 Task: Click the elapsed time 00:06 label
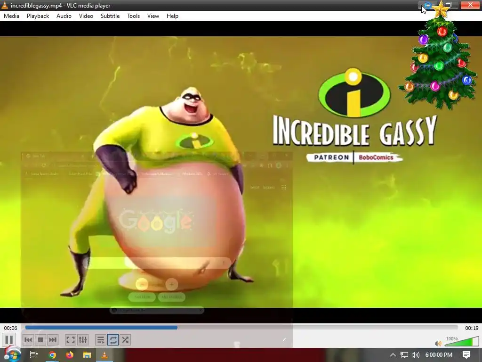tap(10, 328)
